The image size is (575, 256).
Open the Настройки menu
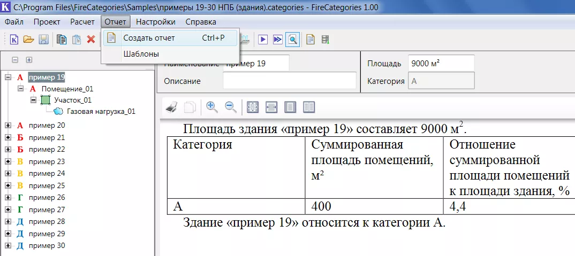(x=155, y=22)
